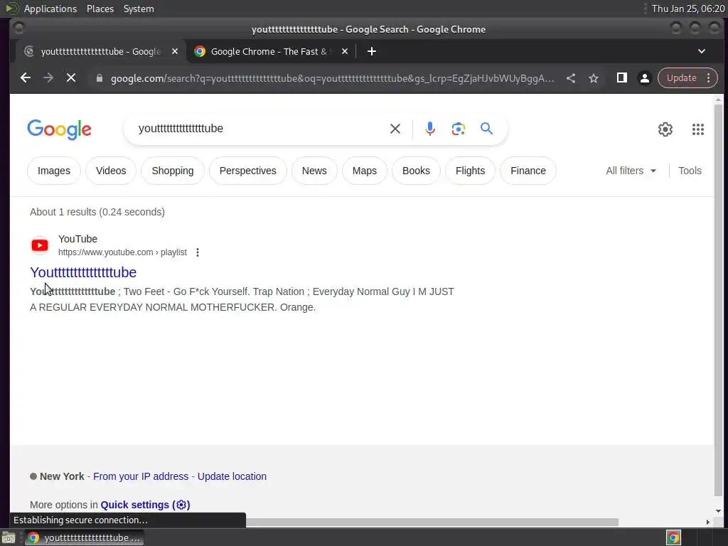
Task: Filter results by Images
Action: [54, 171]
